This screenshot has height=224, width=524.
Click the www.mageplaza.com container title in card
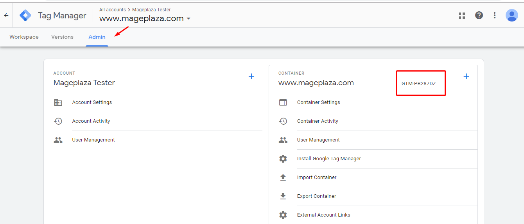(316, 83)
